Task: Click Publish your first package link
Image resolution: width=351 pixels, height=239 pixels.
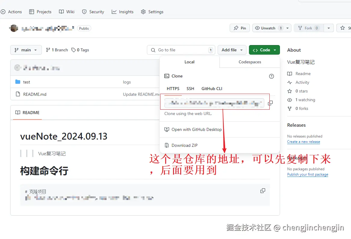Action: [x=308, y=174]
